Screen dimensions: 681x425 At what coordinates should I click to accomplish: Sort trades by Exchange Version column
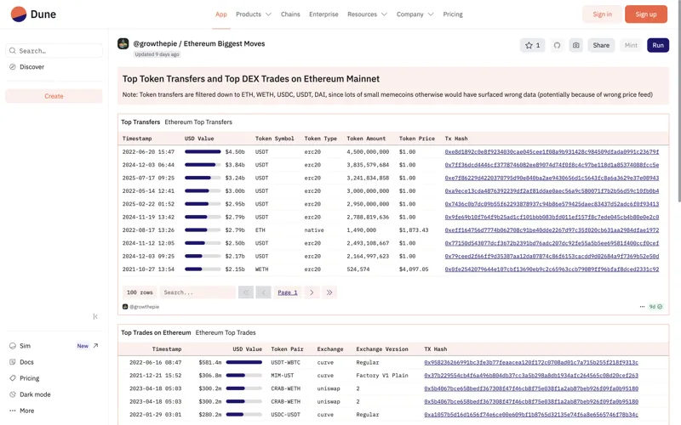pos(382,349)
